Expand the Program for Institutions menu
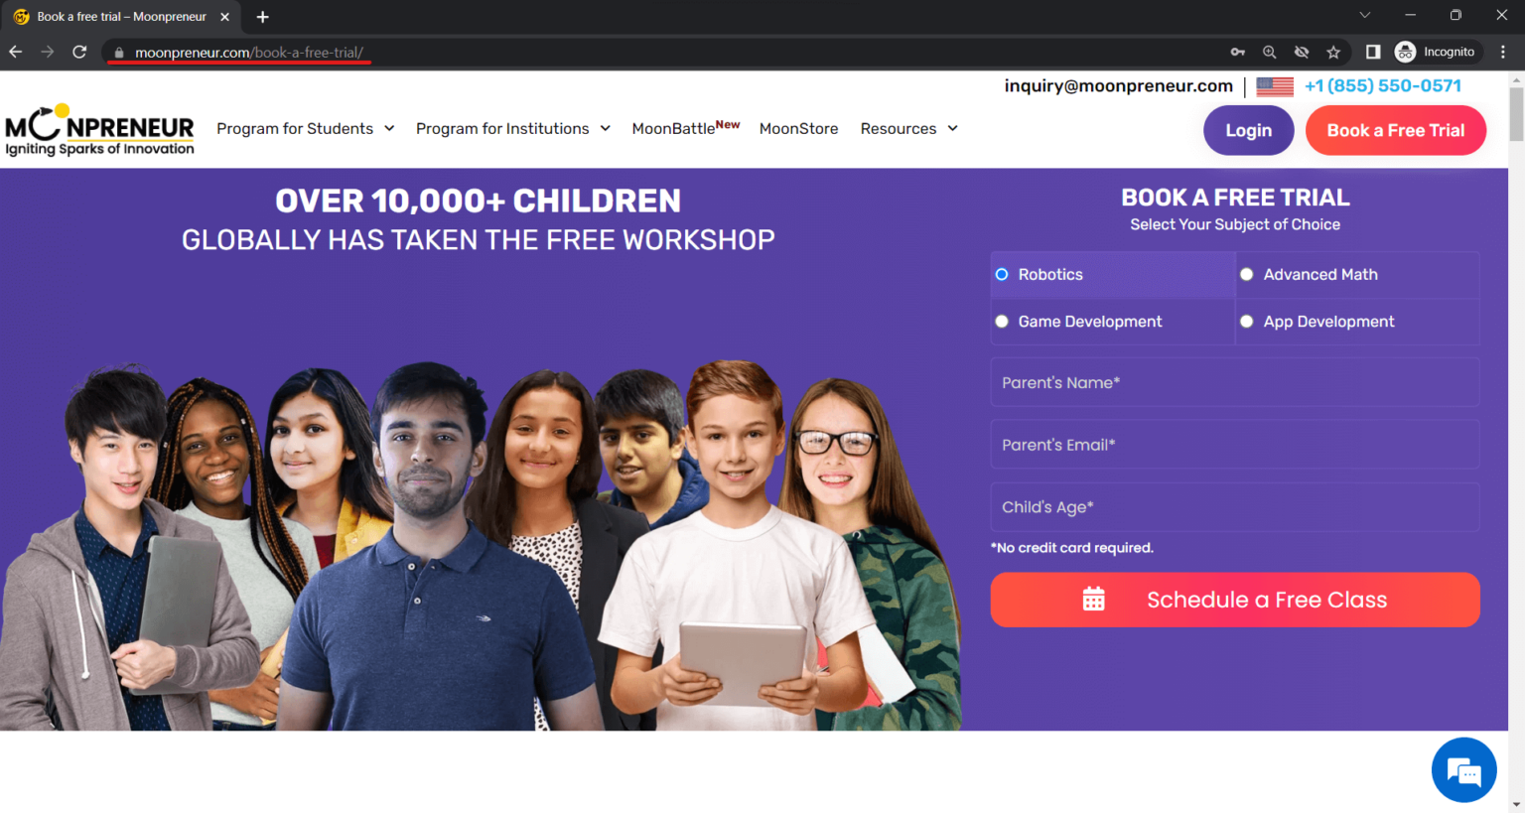The width and height of the screenshot is (1525, 813). 513,129
